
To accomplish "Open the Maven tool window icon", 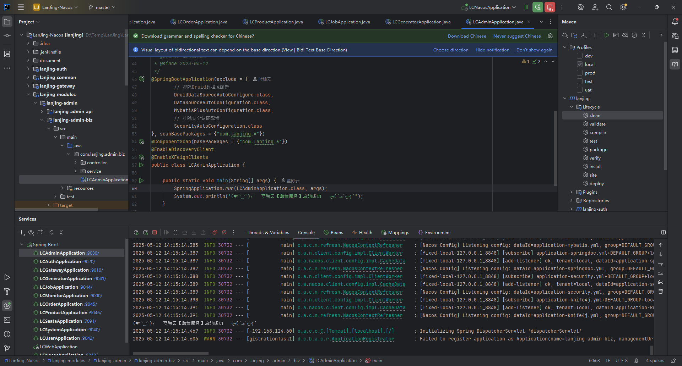I will coord(675,64).
